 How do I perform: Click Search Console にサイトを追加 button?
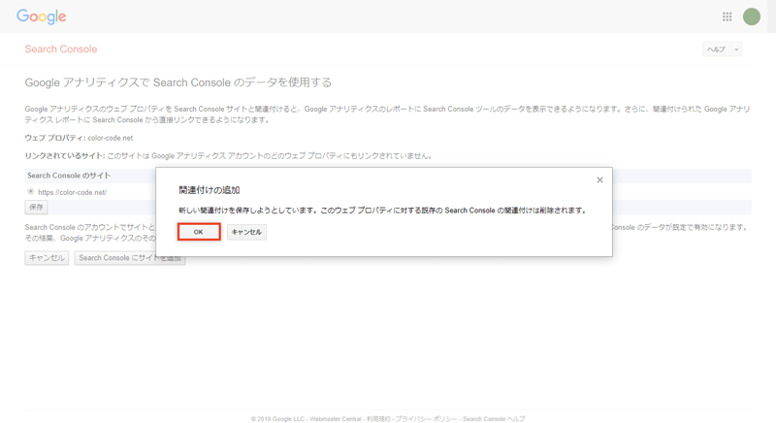(130, 258)
